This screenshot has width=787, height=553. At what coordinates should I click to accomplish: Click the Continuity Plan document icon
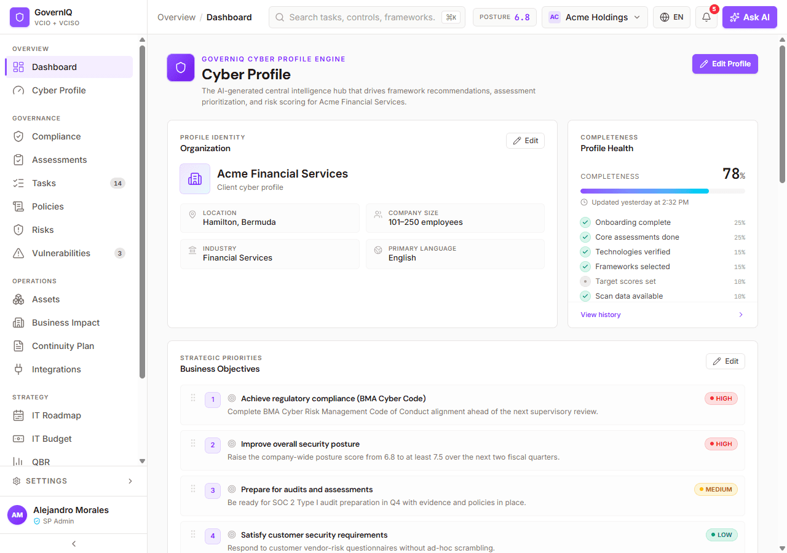(18, 346)
